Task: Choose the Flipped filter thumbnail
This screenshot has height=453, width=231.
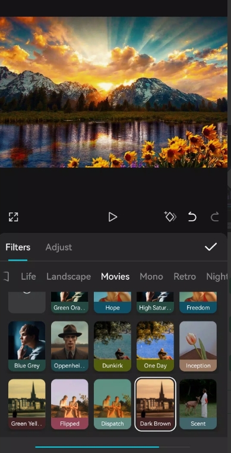Action: point(69,404)
